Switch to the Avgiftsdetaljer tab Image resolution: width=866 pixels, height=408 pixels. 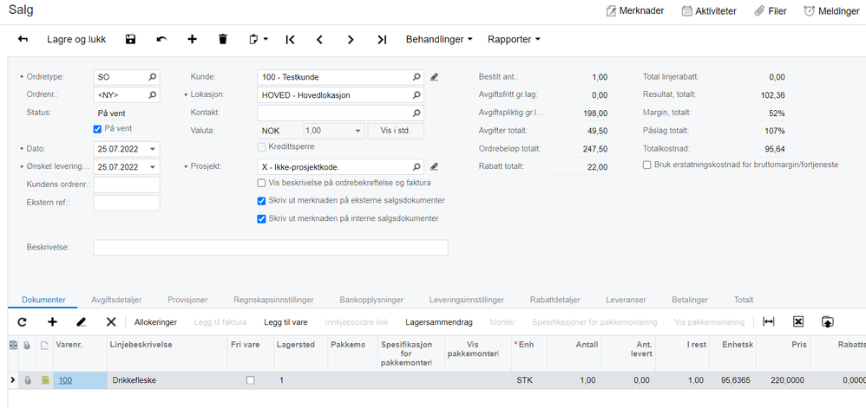(x=116, y=300)
